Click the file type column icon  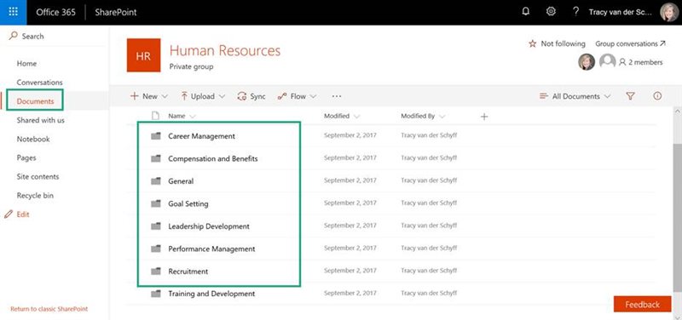click(x=155, y=116)
